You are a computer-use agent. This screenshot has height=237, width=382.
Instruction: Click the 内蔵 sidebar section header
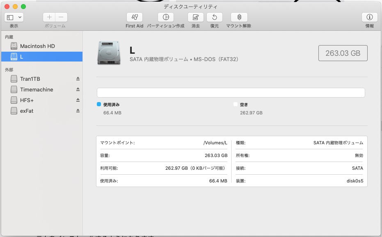pos(9,37)
